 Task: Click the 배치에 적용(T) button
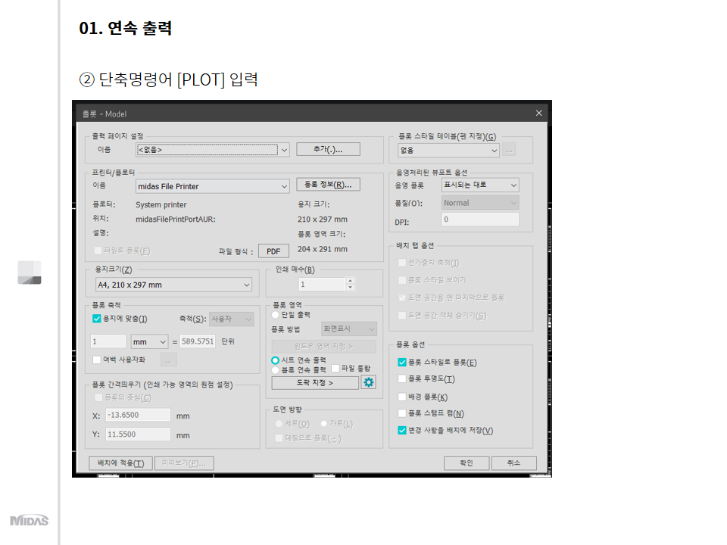[x=120, y=463]
